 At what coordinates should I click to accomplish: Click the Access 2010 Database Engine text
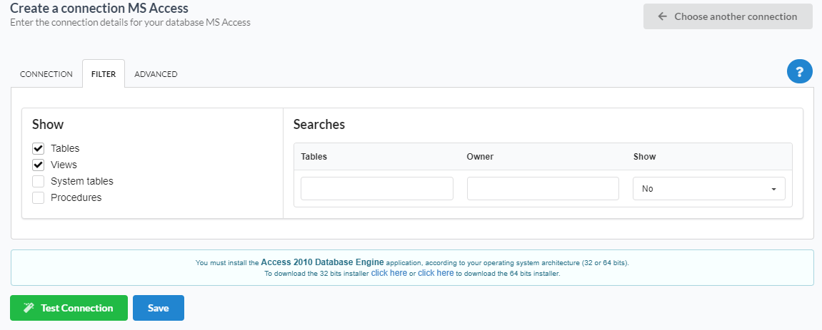point(322,262)
